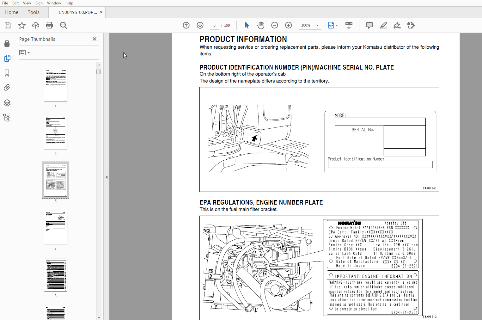Screen dimensions: 482x320
Task: Choose the Hand pan tool
Action: point(261,25)
